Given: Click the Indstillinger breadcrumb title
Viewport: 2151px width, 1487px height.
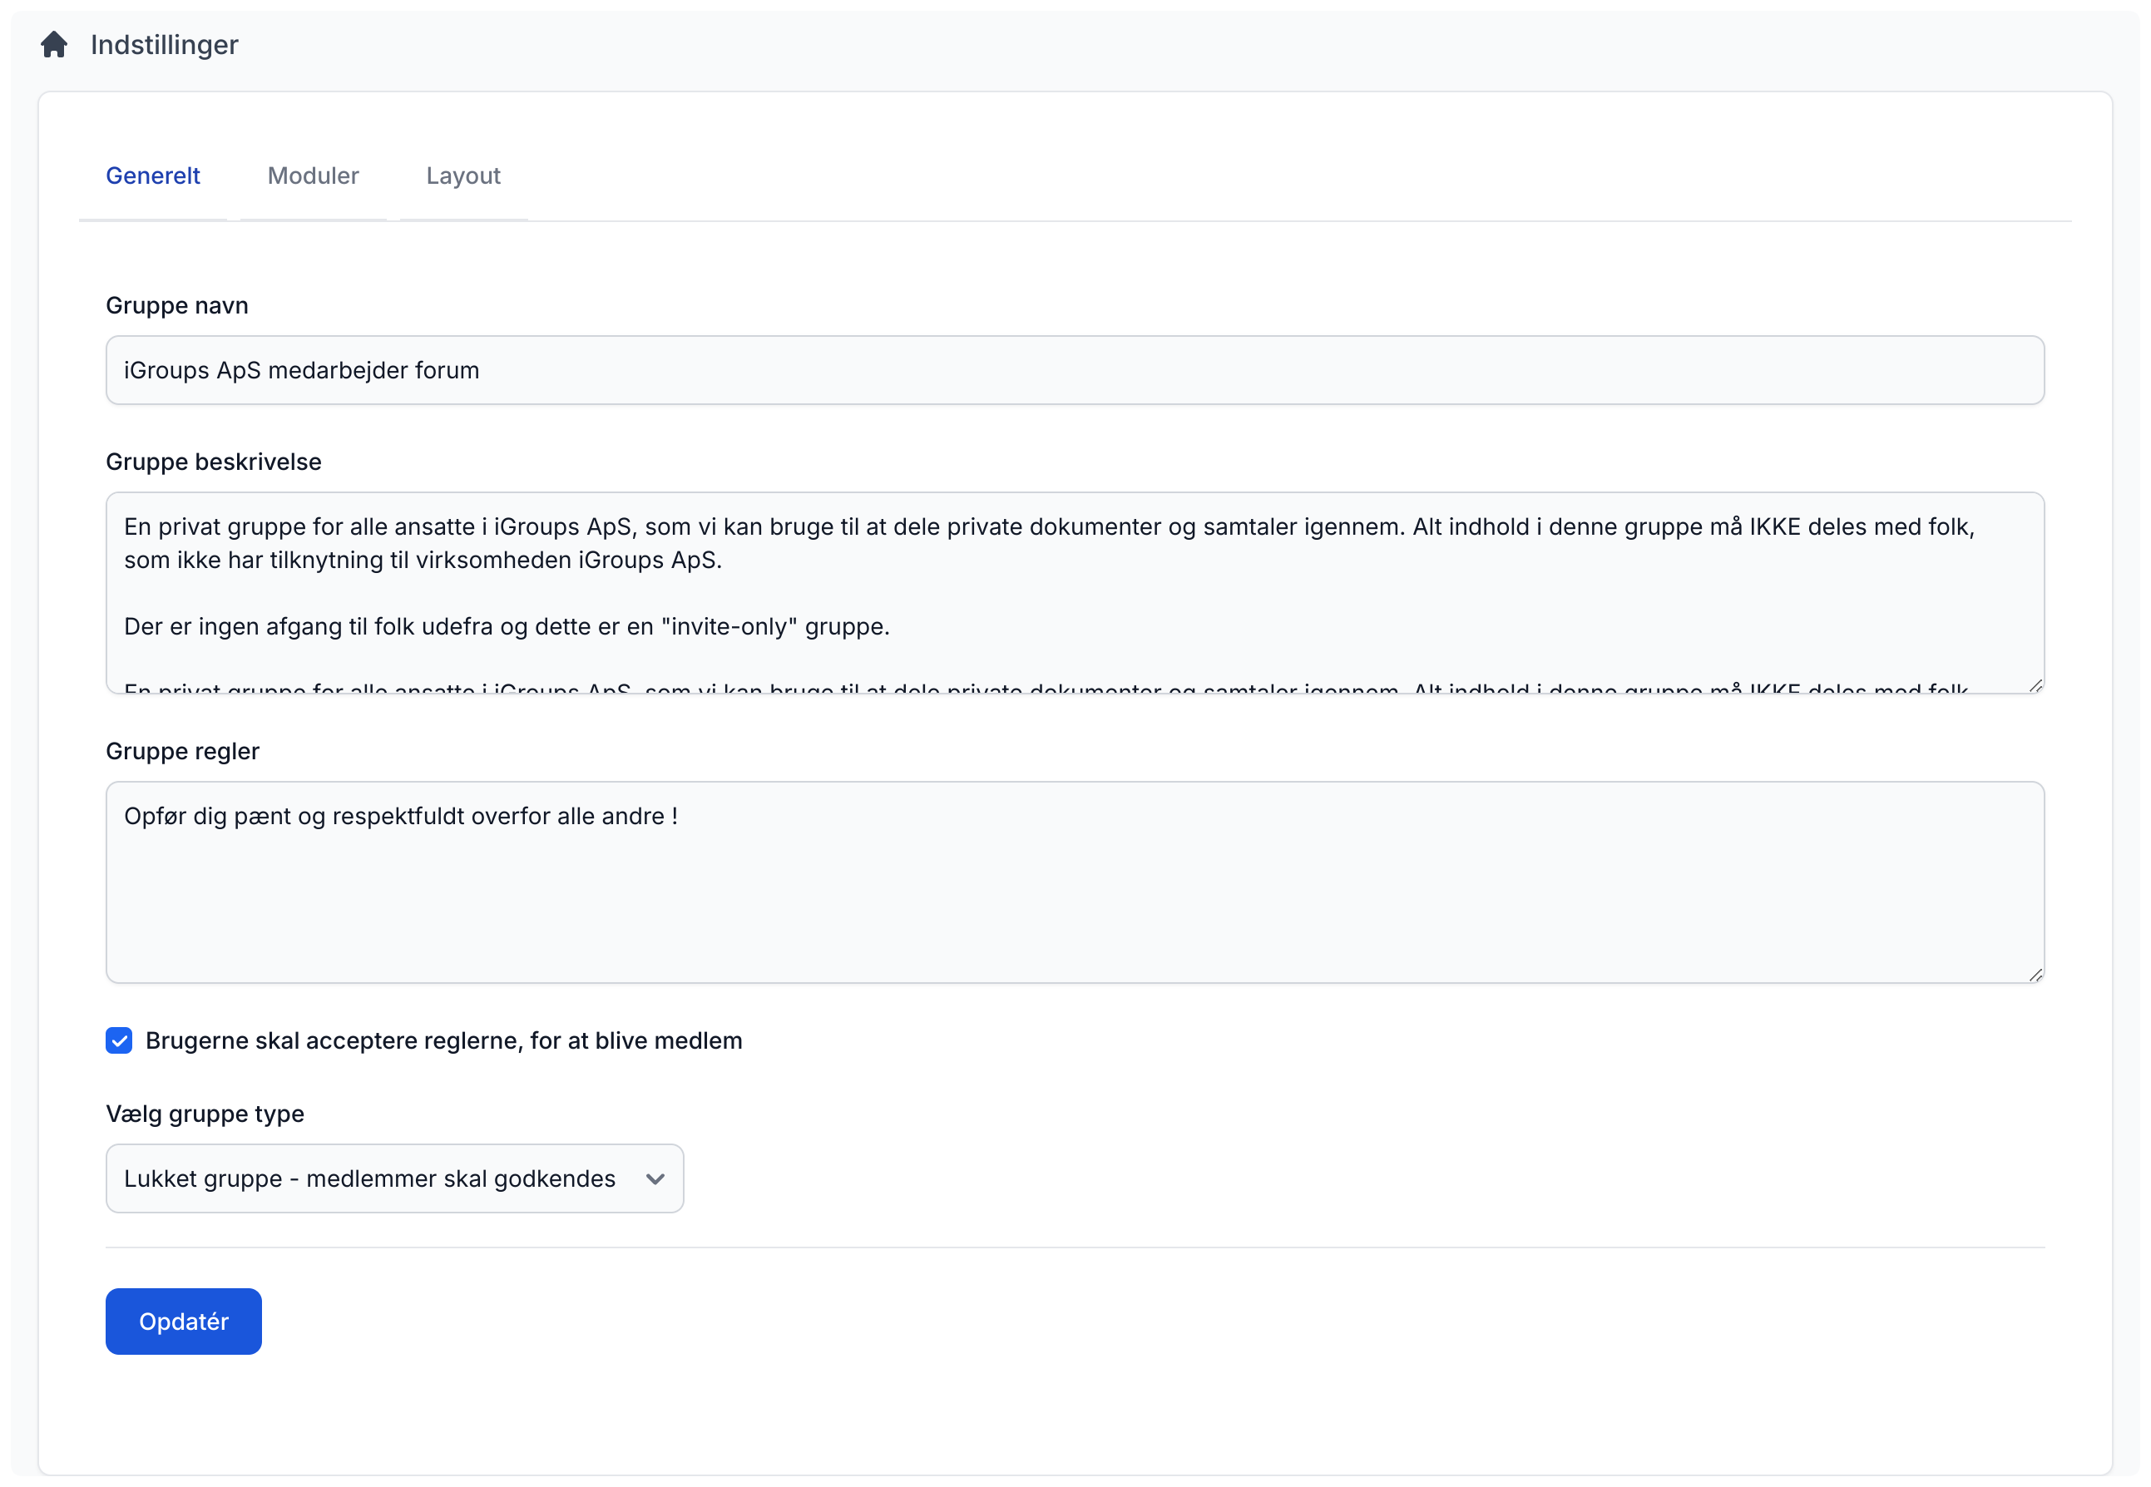Looking at the screenshot, I should click(164, 45).
